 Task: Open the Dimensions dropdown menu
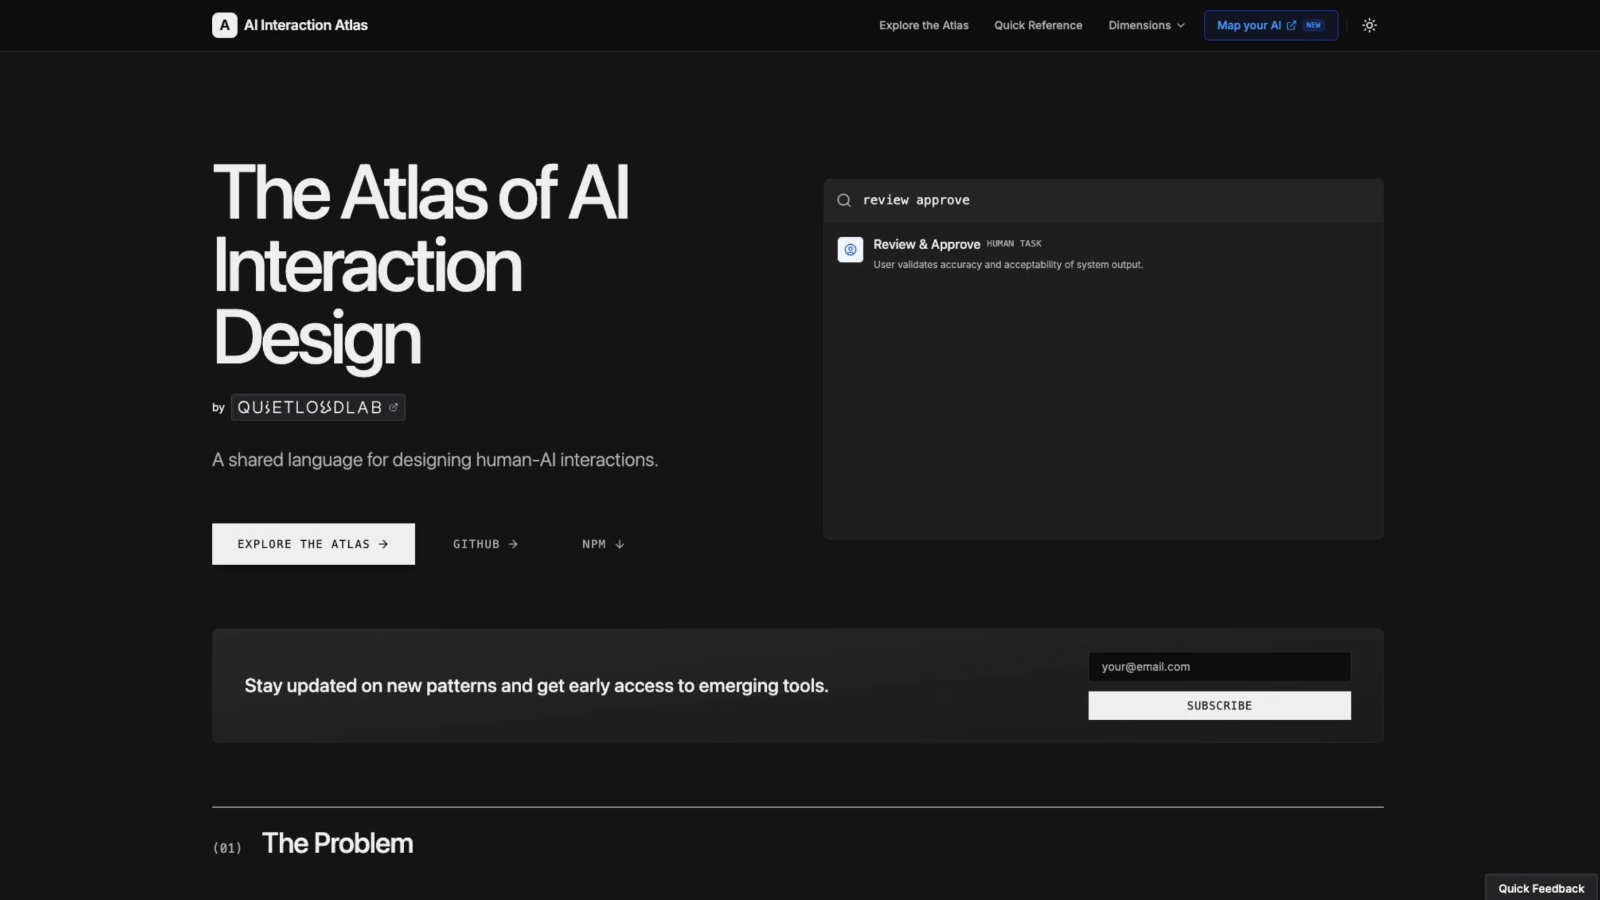[x=1146, y=25]
